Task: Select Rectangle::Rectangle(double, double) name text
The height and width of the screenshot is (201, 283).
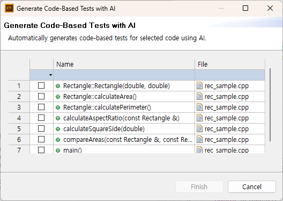Action: (116, 86)
